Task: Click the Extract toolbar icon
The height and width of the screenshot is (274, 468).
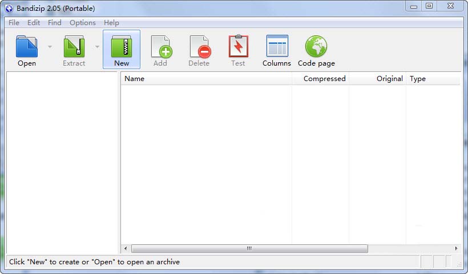Action: click(x=74, y=47)
